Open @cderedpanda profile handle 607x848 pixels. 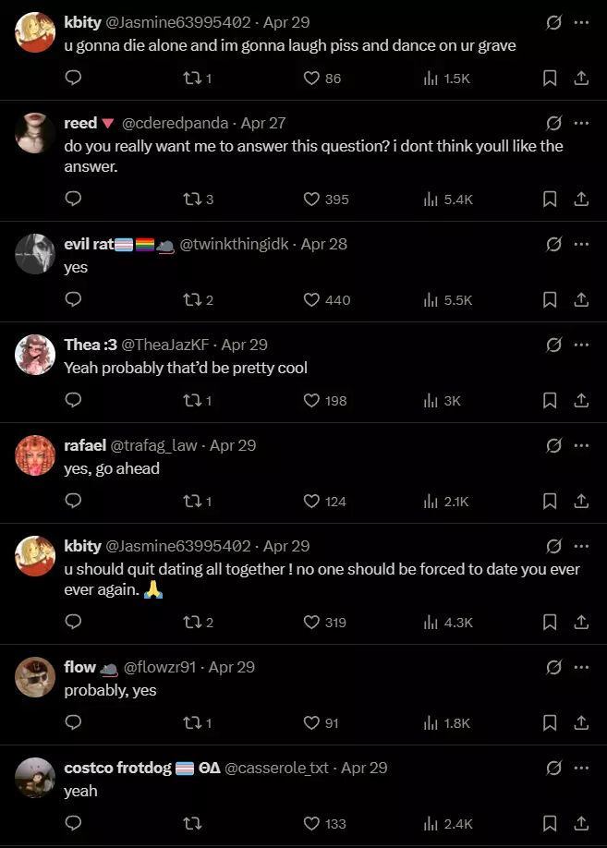point(176,123)
